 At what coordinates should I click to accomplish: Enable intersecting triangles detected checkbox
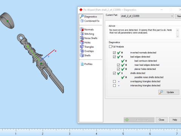coord(114,86)
